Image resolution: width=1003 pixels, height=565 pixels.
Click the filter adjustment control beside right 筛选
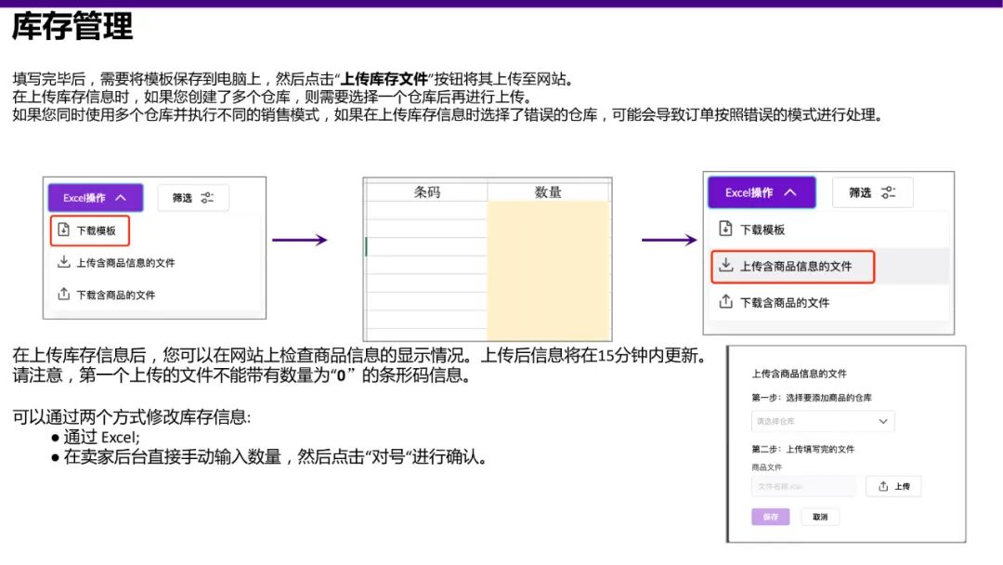[x=887, y=192]
